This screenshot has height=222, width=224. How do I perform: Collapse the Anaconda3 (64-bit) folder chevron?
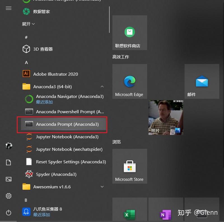click(102, 86)
